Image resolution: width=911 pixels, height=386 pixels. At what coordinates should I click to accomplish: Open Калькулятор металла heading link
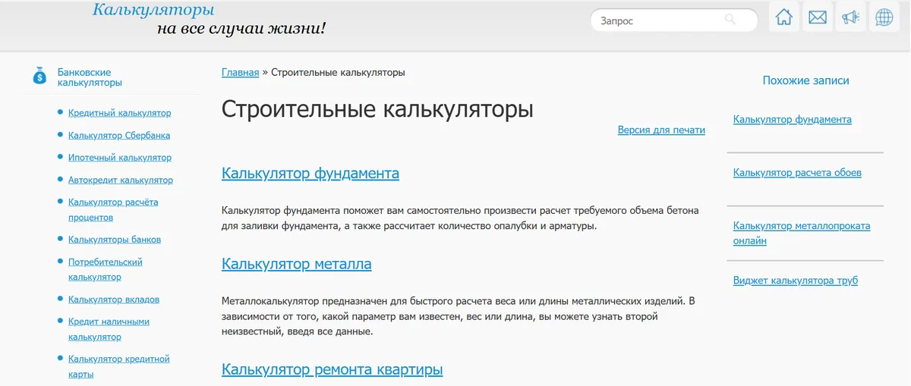coord(296,264)
